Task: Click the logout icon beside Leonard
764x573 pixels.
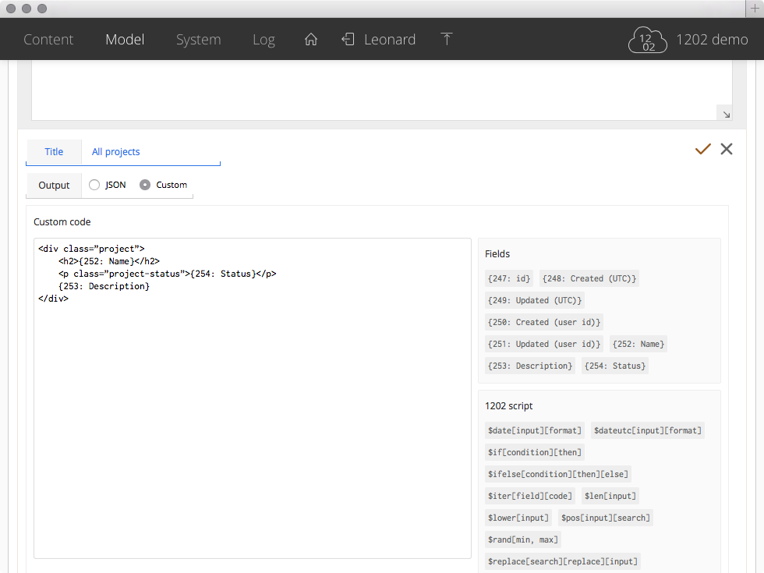Action: click(x=348, y=40)
